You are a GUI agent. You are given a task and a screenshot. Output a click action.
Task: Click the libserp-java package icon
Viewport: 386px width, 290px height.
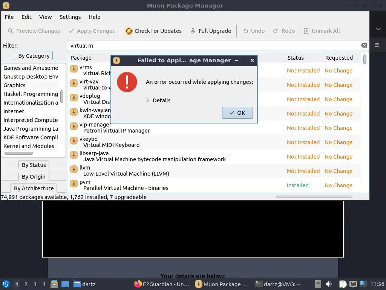point(74,154)
